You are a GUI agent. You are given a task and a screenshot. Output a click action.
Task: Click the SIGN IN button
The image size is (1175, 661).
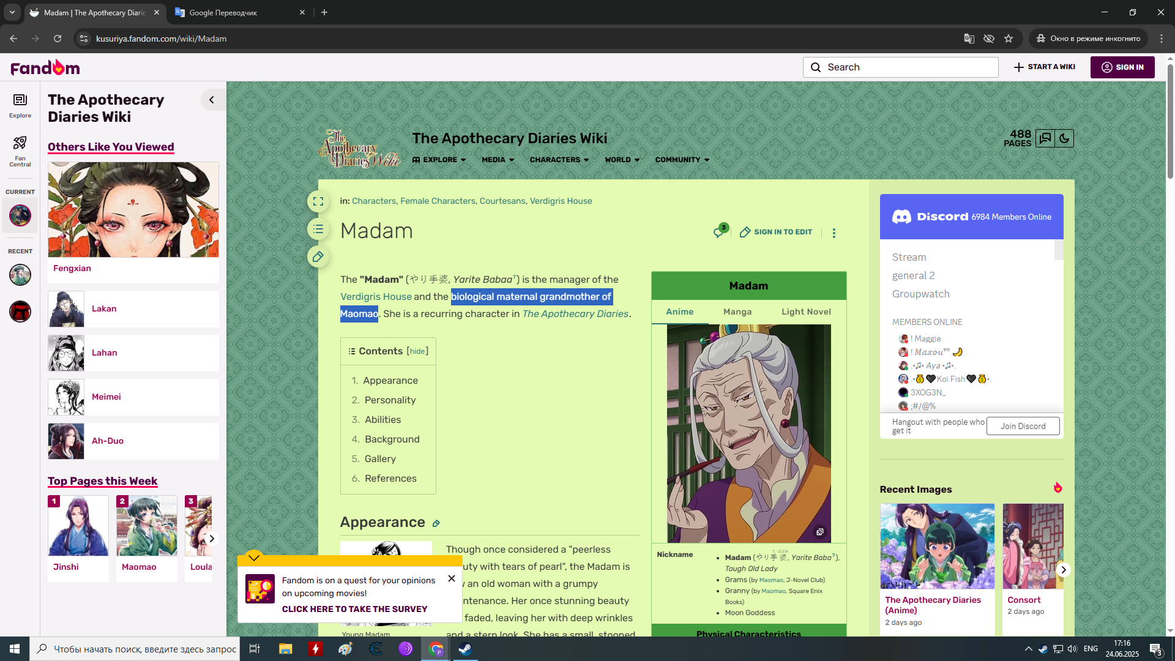(x=1122, y=67)
